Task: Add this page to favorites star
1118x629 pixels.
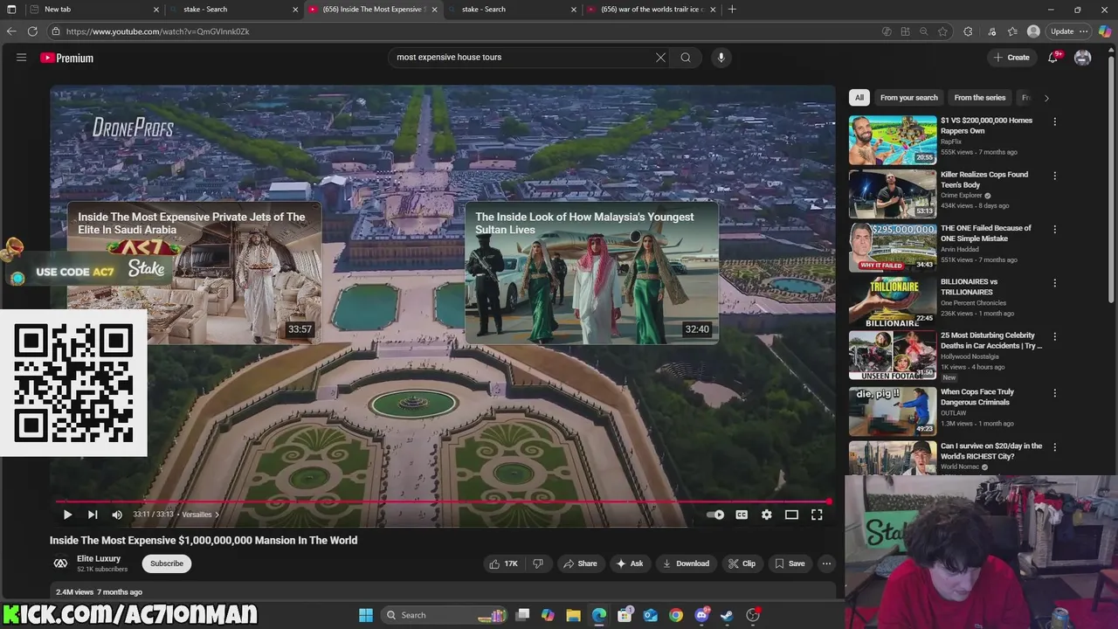Action: click(x=942, y=31)
